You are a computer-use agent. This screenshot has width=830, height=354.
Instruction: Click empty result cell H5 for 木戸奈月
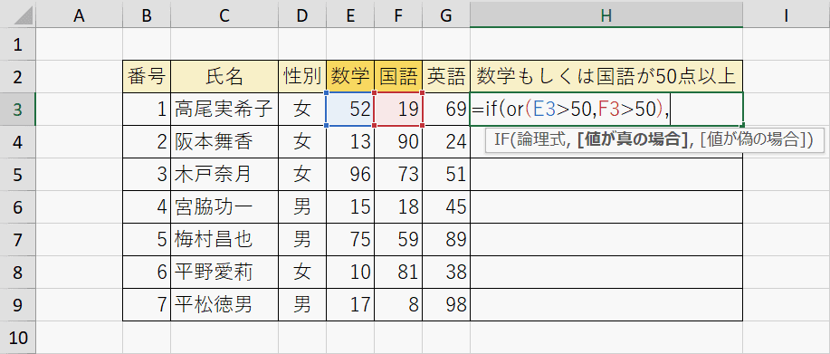click(x=606, y=174)
